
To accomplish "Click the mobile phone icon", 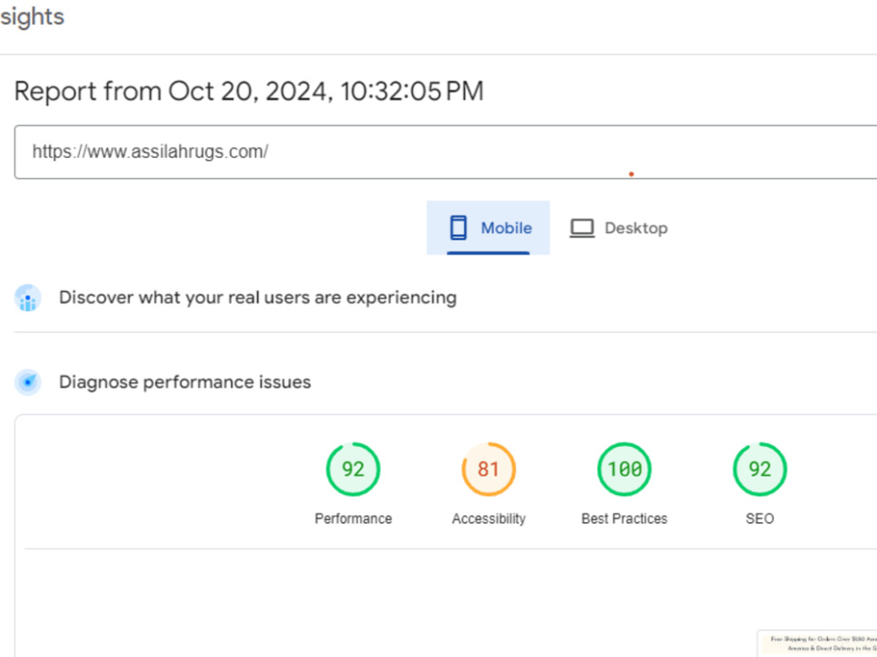I will 458,228.
